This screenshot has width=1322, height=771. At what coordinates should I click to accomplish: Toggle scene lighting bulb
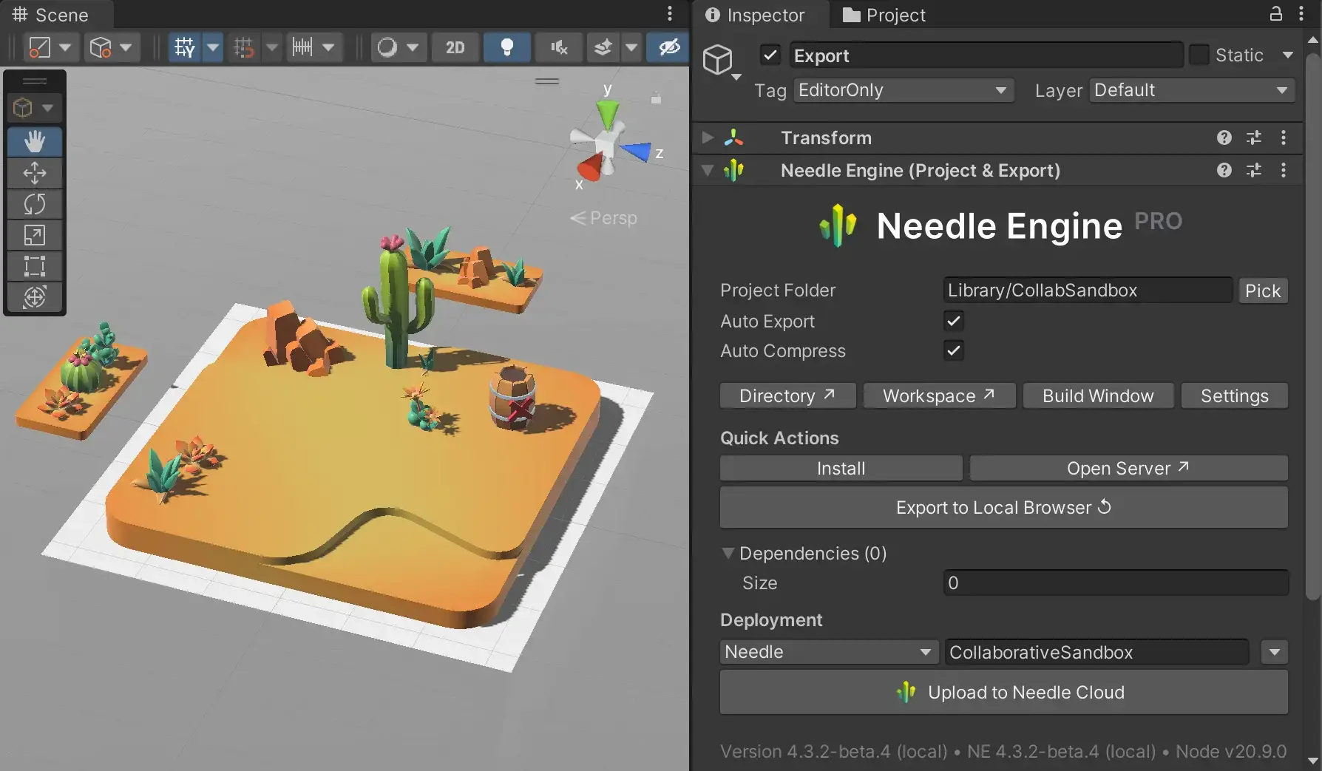(x=507, y=47)
